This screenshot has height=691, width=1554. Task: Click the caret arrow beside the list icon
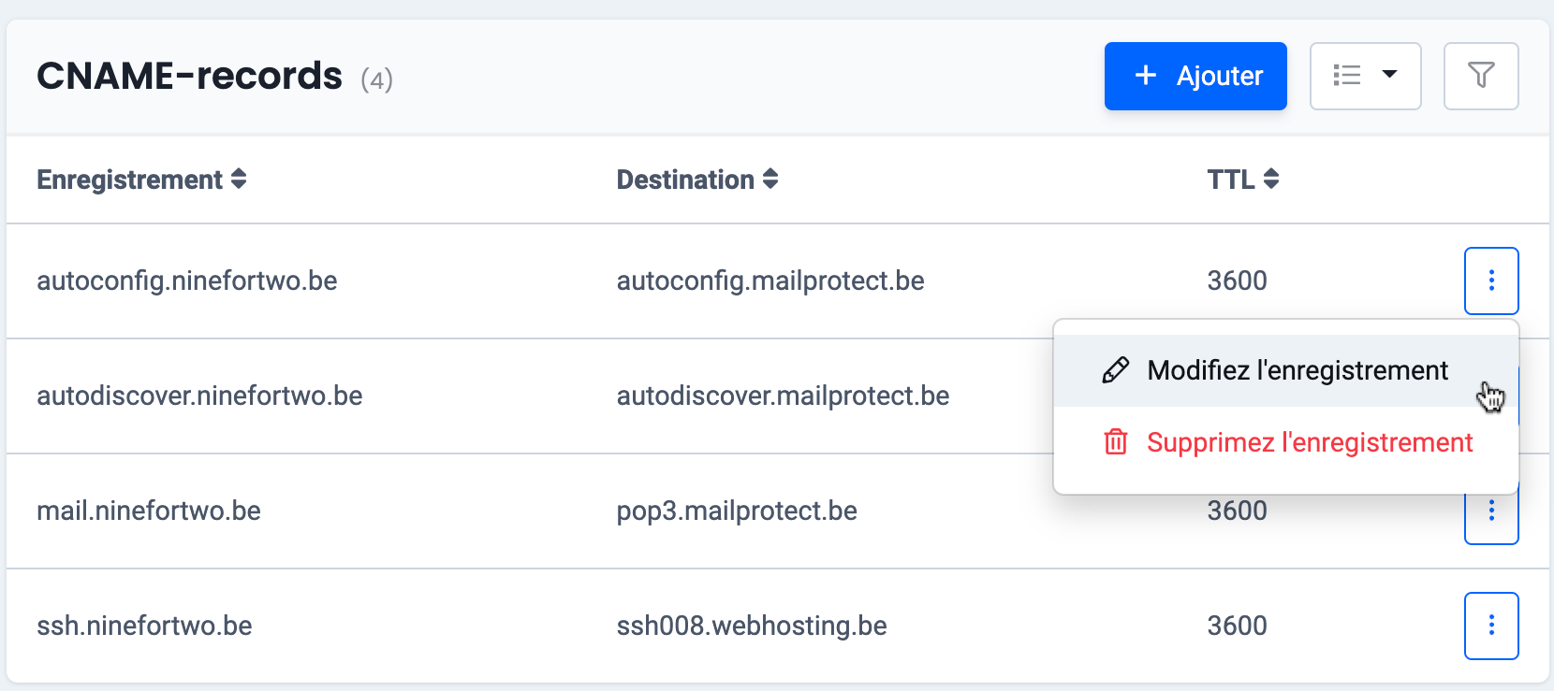(x=1390, y=75)
